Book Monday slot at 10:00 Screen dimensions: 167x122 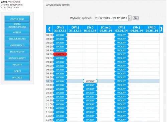point(60,81)
